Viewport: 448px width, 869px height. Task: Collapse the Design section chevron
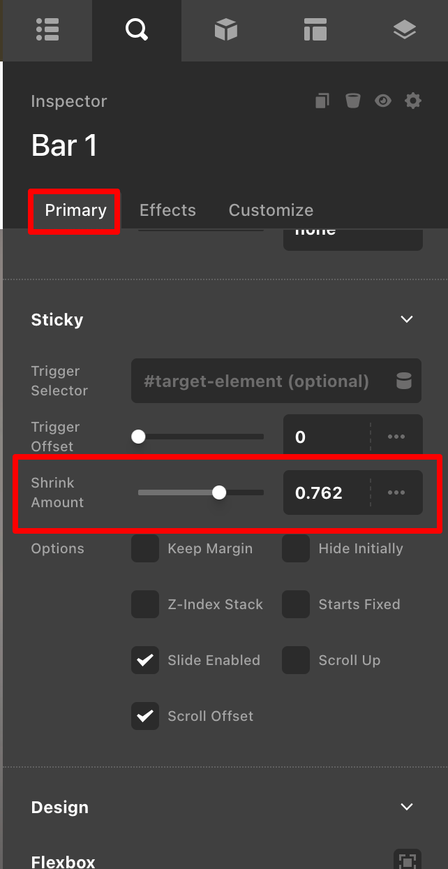tap(407, 807)
